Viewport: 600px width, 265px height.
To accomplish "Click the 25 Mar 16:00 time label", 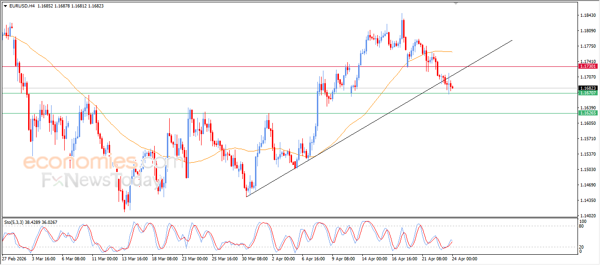I will pyautogui.click(x=224, y=258).
